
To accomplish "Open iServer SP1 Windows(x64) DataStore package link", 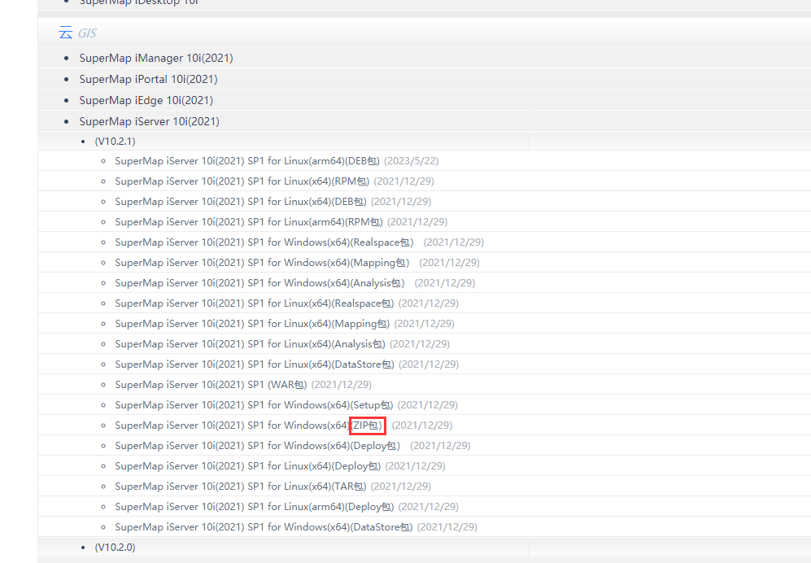I will [x=264, y=526].
